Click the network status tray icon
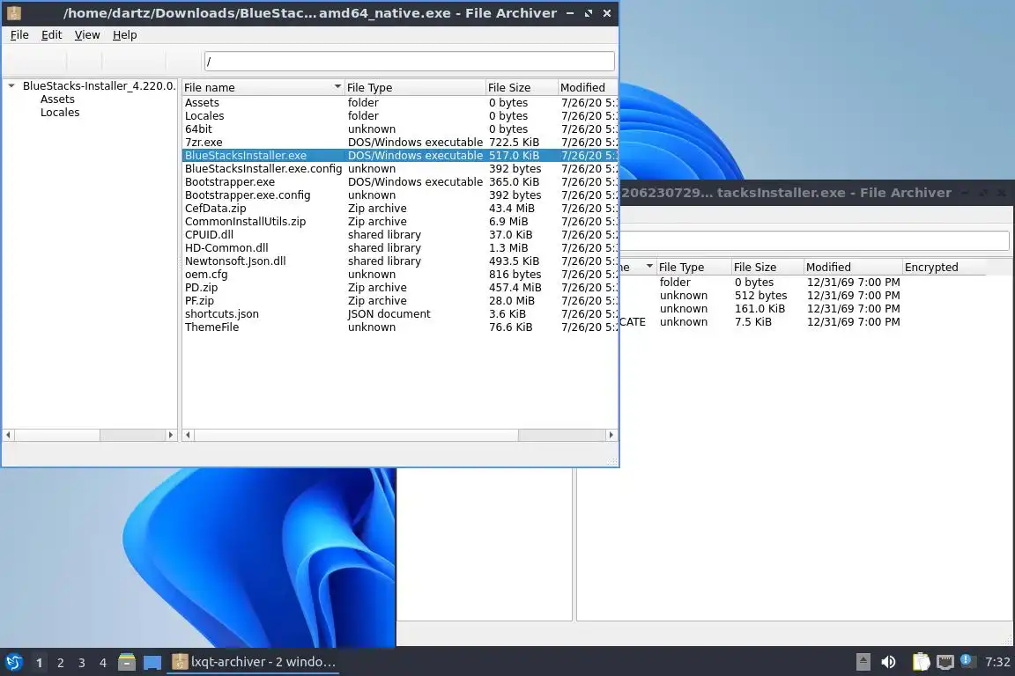The height and width of the screenshot is (676, 1015). pos(945,662)
